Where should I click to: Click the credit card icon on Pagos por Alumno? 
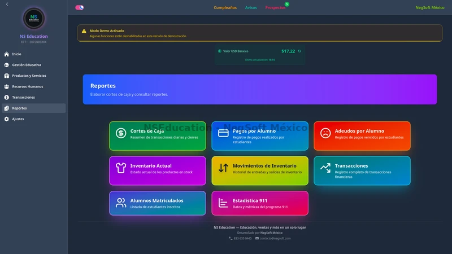coord(223,133)
